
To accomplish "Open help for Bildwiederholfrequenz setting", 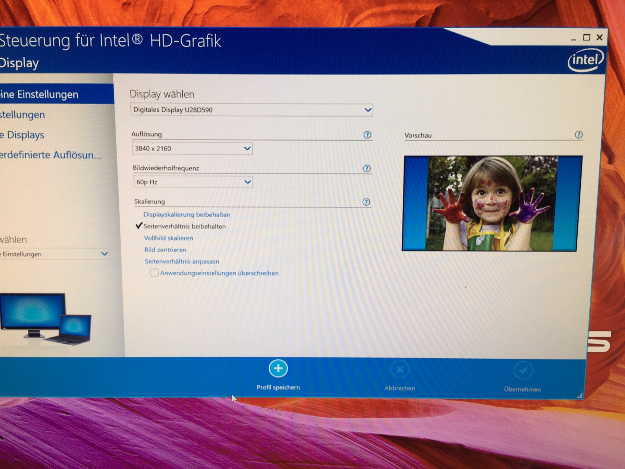I will [367, 168].
